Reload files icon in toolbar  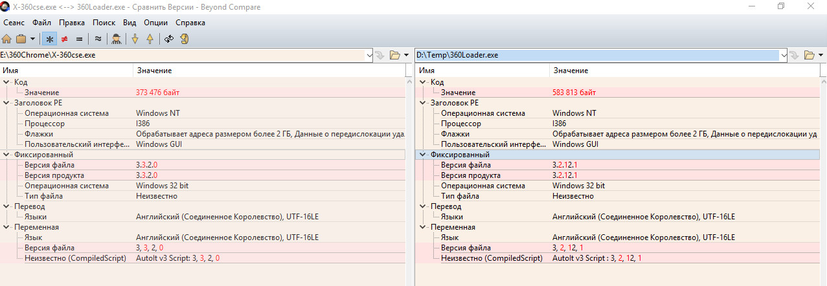point(184,39)
